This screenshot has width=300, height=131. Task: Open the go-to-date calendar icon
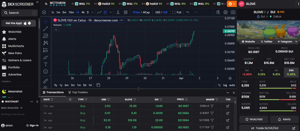coord(98,85)
